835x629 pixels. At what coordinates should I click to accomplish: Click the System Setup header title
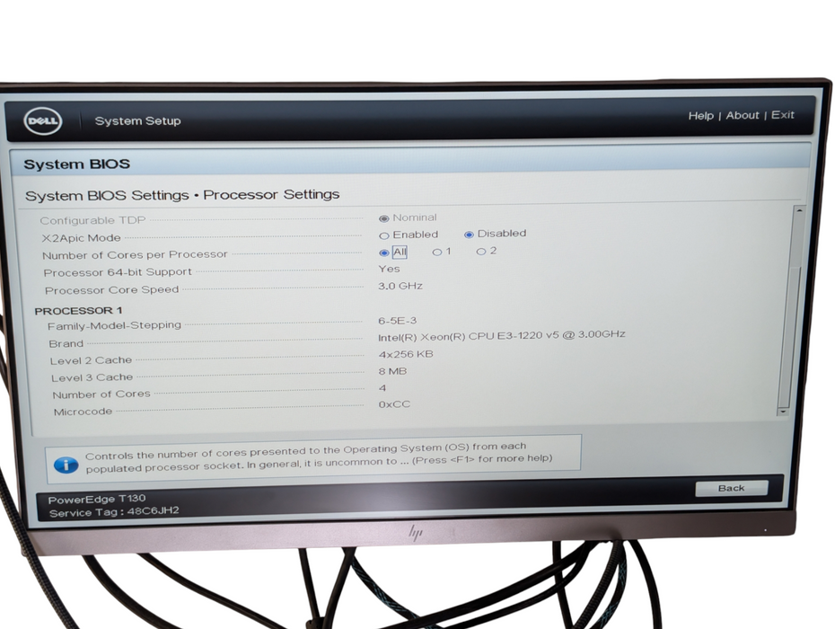138,121
